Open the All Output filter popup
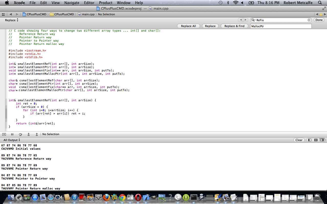Image resolution: width=327 pixels, height=204 pixels. coord(11,140)
